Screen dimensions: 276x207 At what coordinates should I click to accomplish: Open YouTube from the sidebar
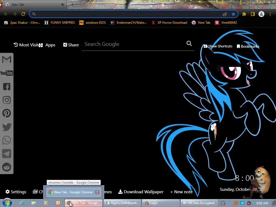pos(6,73)
